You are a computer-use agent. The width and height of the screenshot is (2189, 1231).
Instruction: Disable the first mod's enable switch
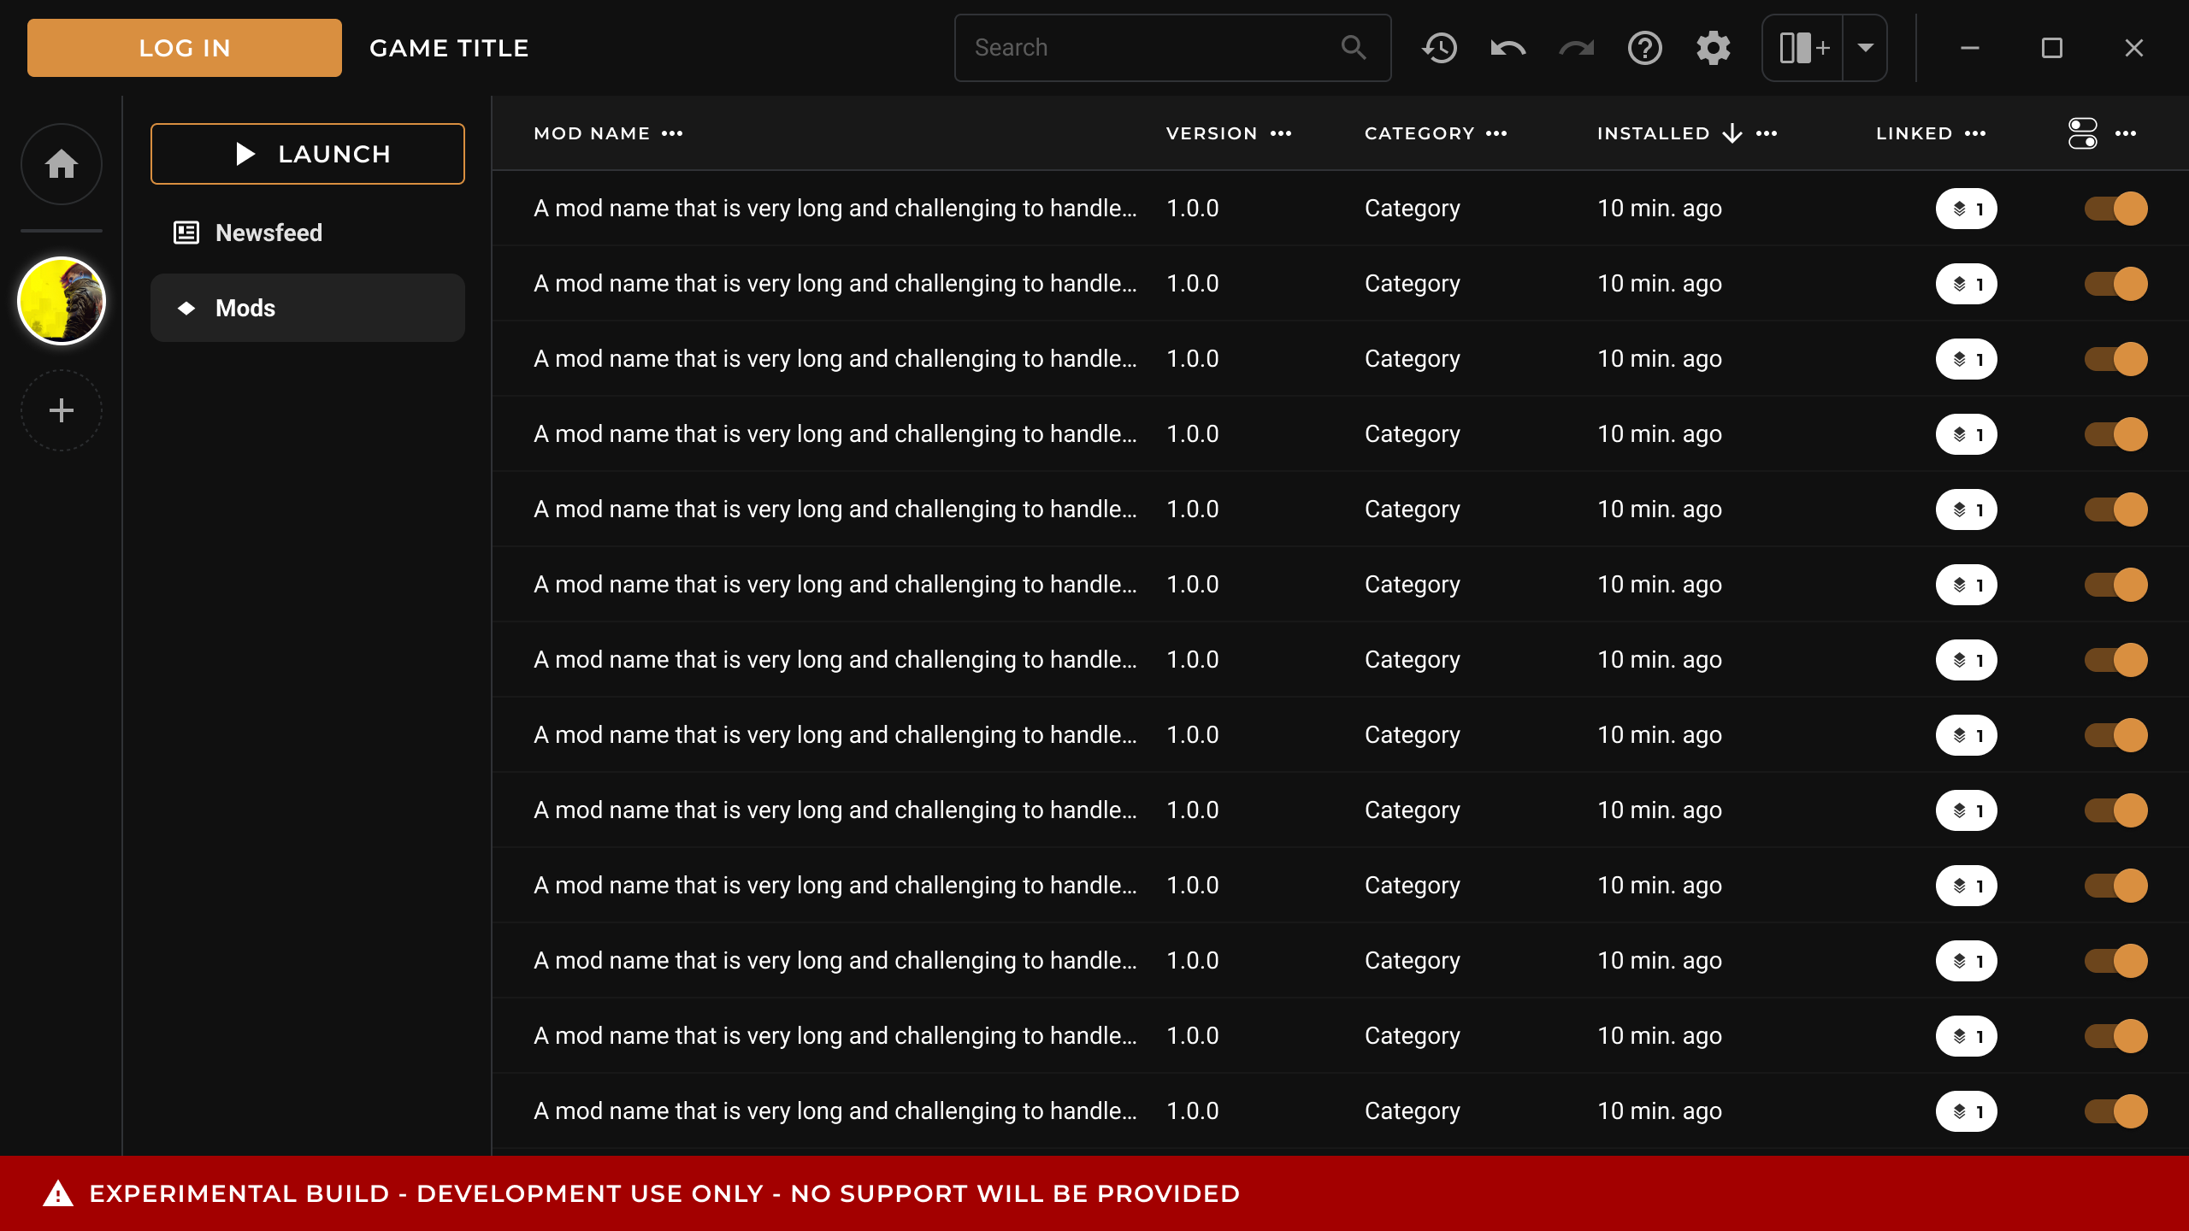click(2115, 208)
